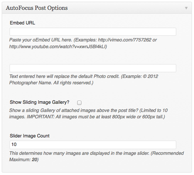This screenshot has width=194, height=175.
Task: Click the 'Photographer Name. All rights reserved.' text
Action: tap(51, 83)
